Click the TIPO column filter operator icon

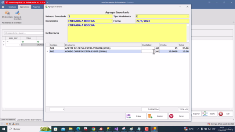coord(23,41)
